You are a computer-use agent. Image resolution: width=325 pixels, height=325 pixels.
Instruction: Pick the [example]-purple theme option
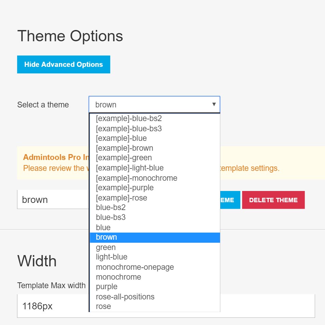click(x=154, y=188)
